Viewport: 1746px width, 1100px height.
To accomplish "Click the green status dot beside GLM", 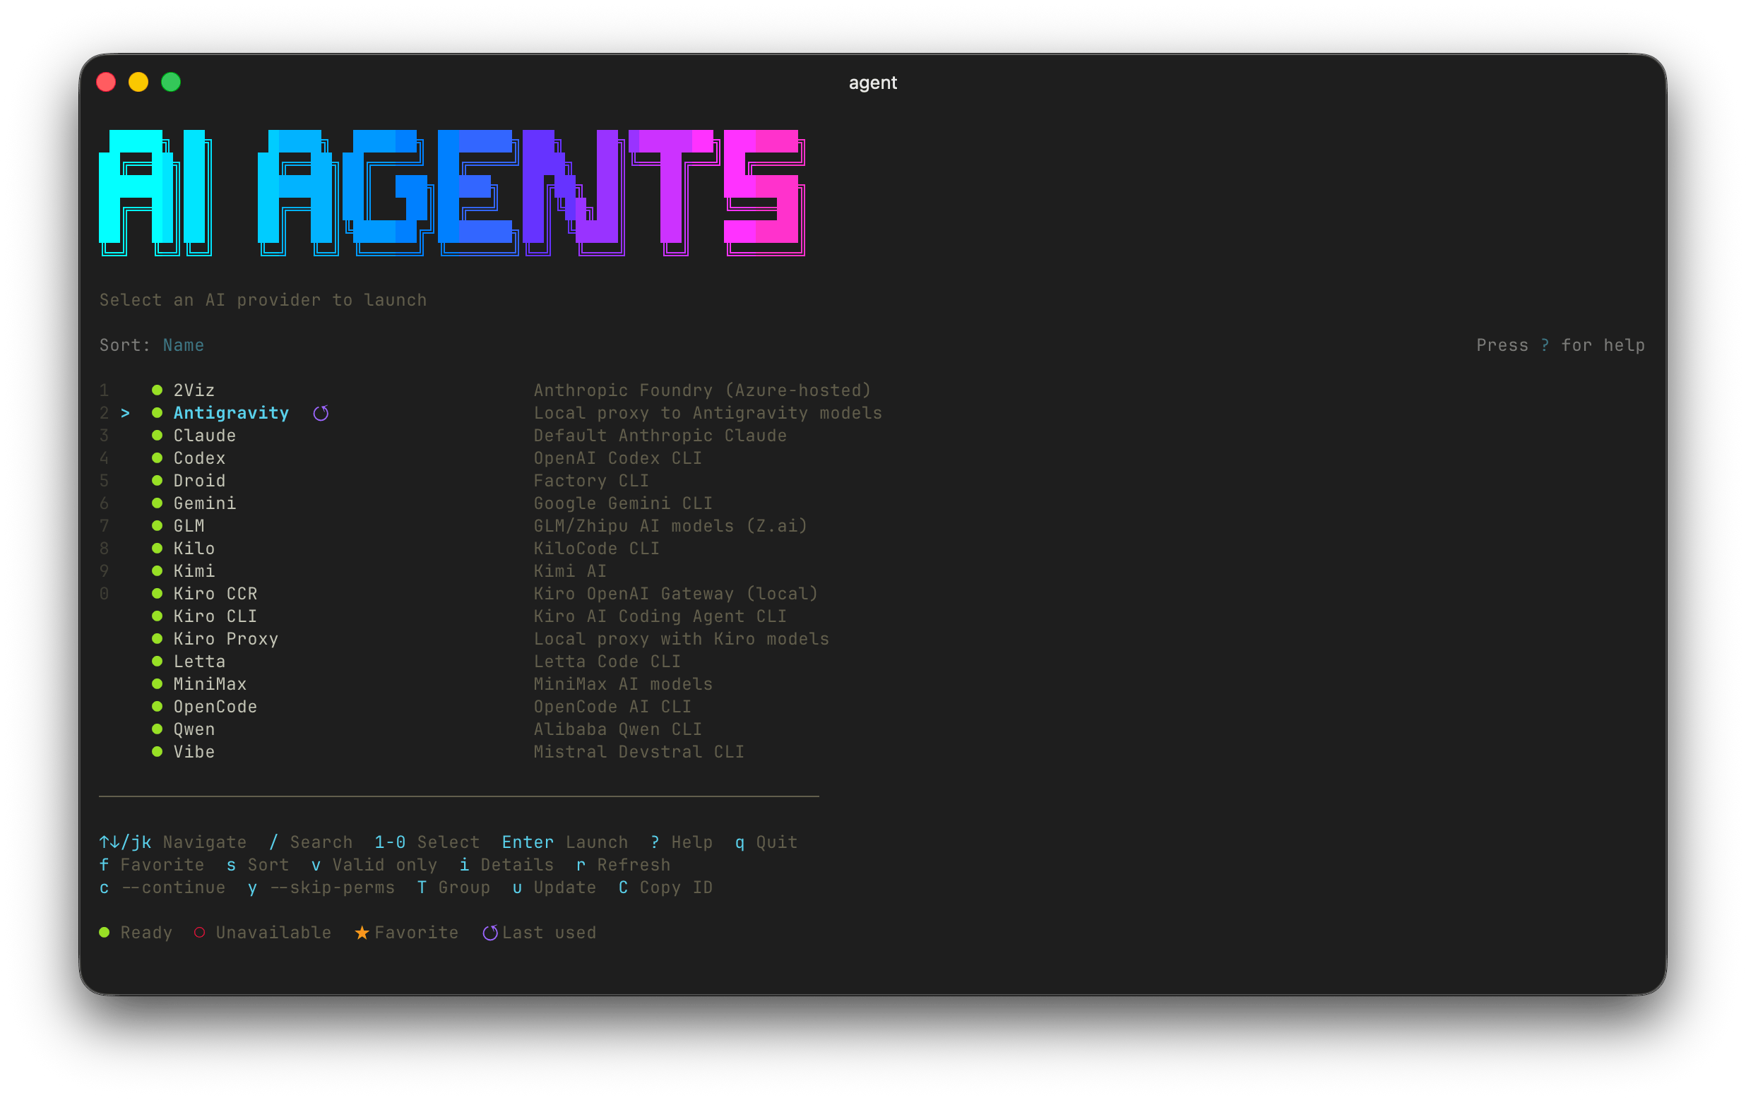I will click(157, 525).
